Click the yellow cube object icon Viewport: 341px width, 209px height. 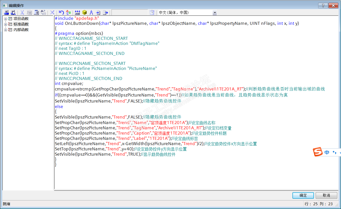[x=84, y=13]
